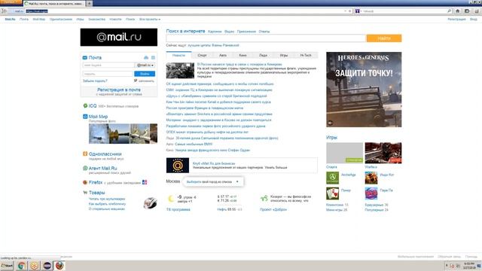Click the Firefox icon in the sidebar list
Image resolution: width=482 pixels, height=271 pixels.
click(x=85, y=182)
